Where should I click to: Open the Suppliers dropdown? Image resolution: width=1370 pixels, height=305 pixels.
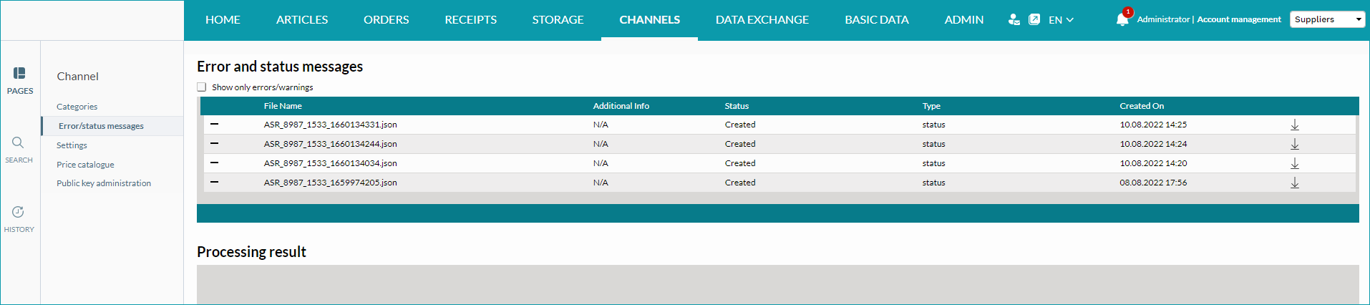pos(1327,19)
